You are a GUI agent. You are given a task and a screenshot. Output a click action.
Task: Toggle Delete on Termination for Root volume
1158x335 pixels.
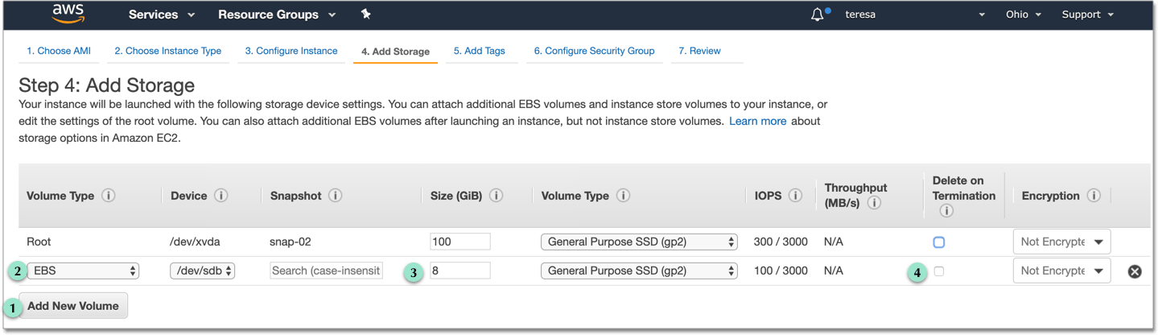click(938, 242)
